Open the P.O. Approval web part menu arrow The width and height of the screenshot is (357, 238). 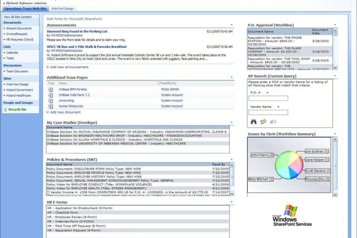click(335, 25)
